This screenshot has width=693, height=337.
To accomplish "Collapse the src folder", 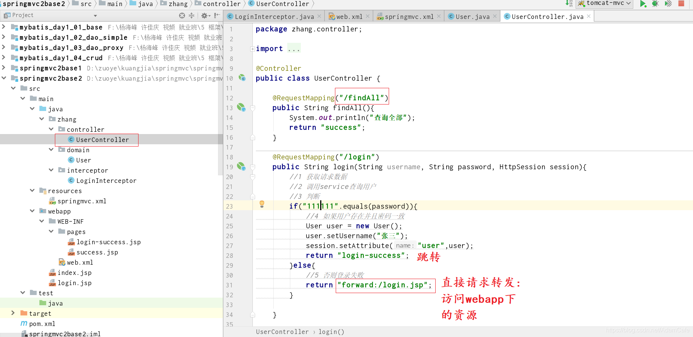I will click(13, 88).
